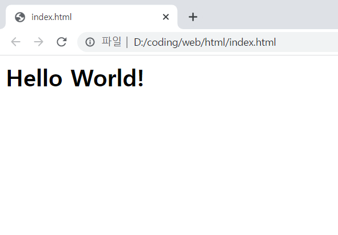View site information via the circled i icon
This screenshot has height=235, width=338.
click(90, 42)
